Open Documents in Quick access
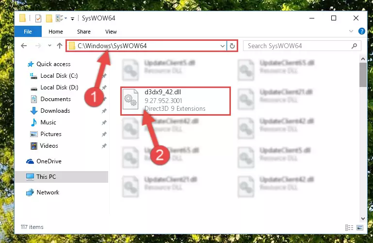 [56, 99]
